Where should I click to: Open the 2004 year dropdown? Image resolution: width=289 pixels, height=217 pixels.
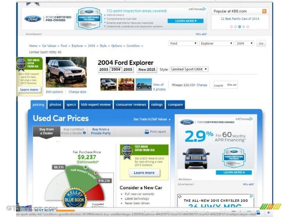pyautogui.click(x=244, y=43)
